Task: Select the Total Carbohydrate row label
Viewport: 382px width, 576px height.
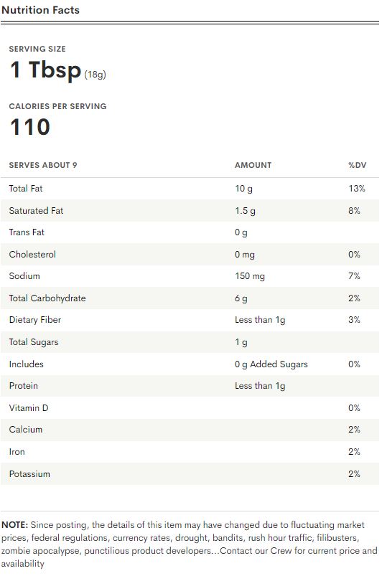Action: coord(47,298)
